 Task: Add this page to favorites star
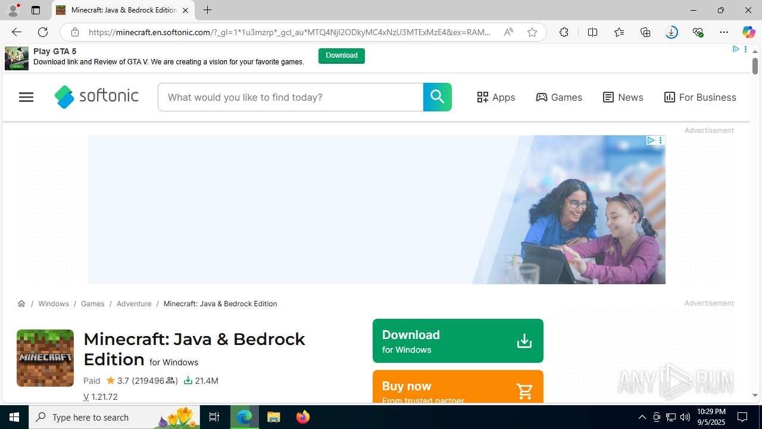coord(532,32)
